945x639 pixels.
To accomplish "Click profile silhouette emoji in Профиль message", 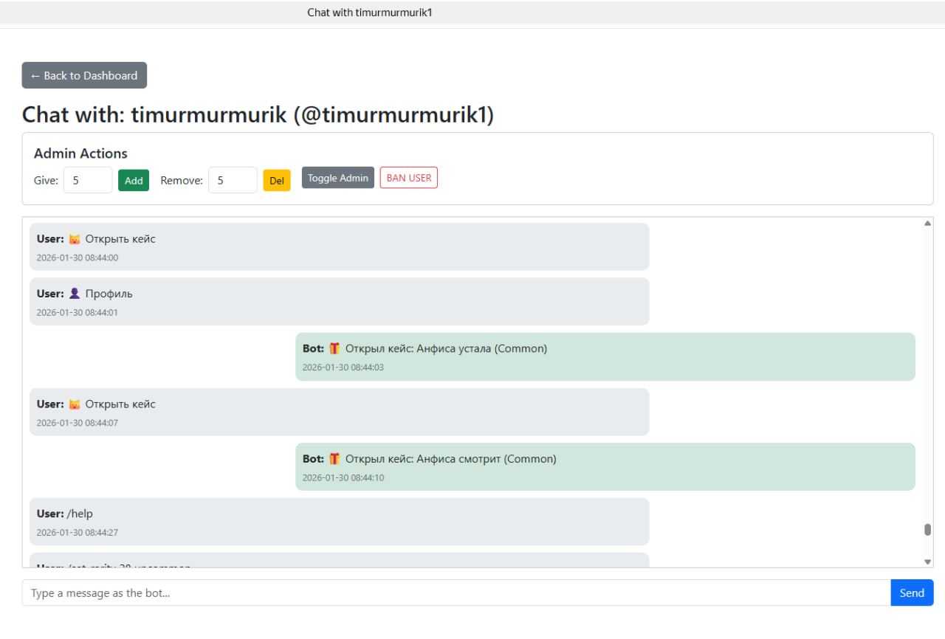I will click(75, 294).
